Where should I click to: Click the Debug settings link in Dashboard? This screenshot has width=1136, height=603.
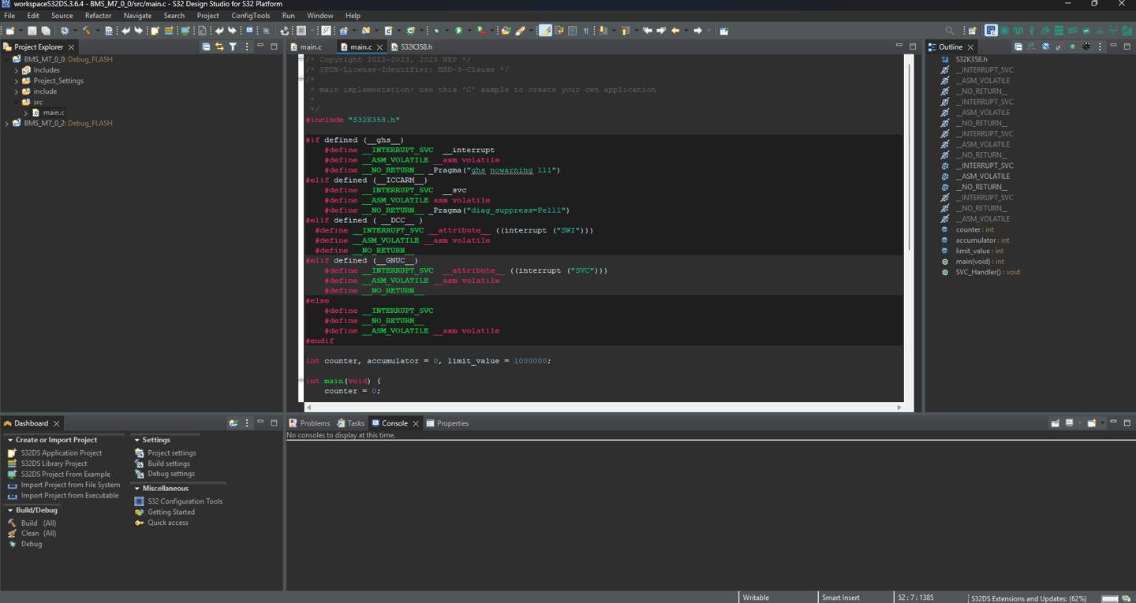click(x=170, y=474)
